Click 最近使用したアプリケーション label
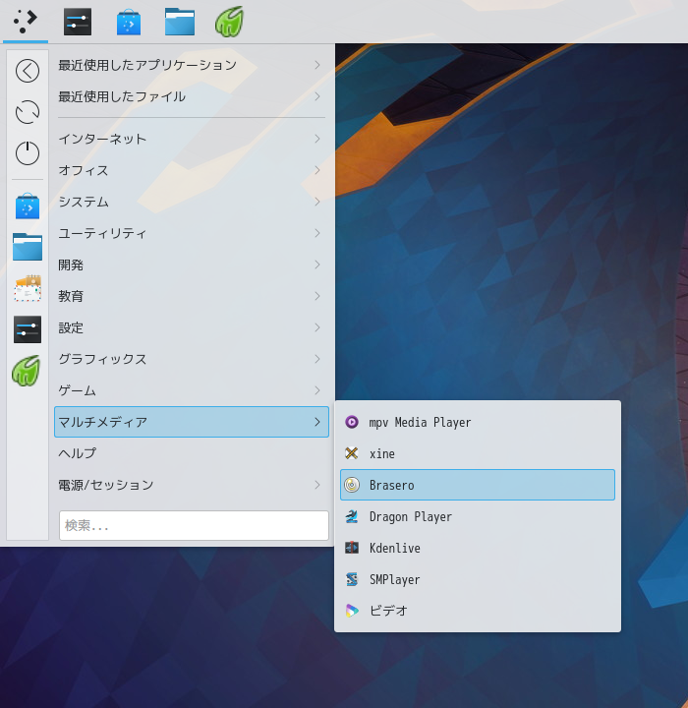Viewport: 688px width, 708px height. click(x=147, y=65)
